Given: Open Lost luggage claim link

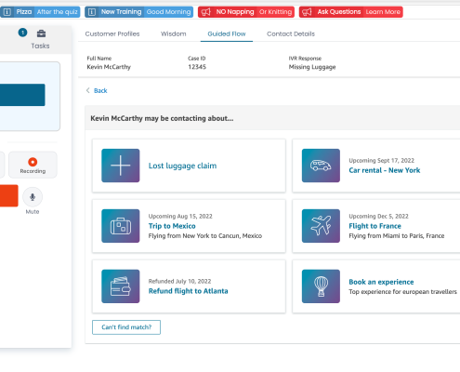Looking at the screenshot, I should 182,166.
